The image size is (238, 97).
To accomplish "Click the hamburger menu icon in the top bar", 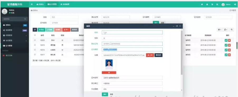I will (32, 4).
